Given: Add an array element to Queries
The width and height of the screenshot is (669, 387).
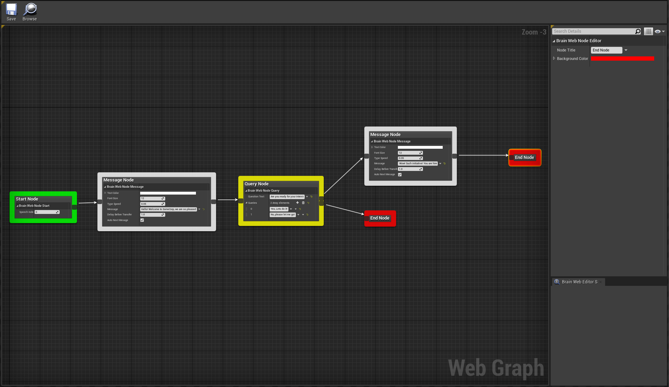Looking at the screenshot, I should 298,203.
